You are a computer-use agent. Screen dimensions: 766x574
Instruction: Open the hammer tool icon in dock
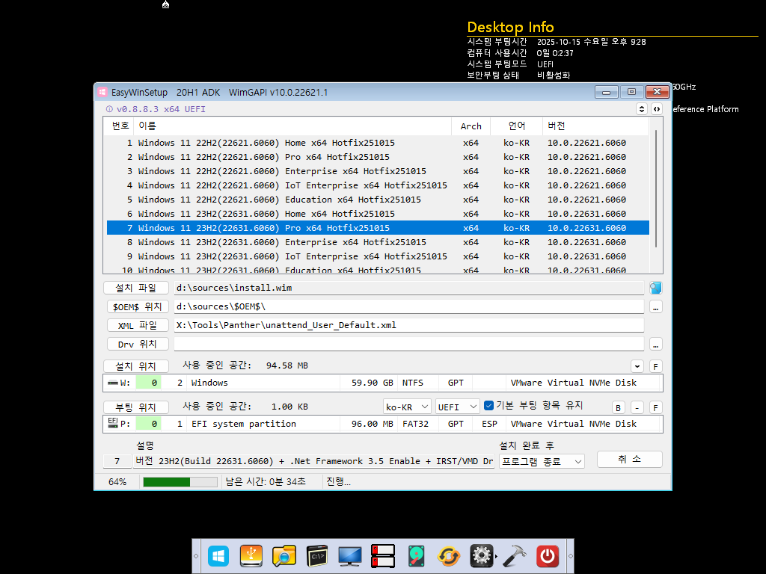pyautogui.click(x=515, y=556)
